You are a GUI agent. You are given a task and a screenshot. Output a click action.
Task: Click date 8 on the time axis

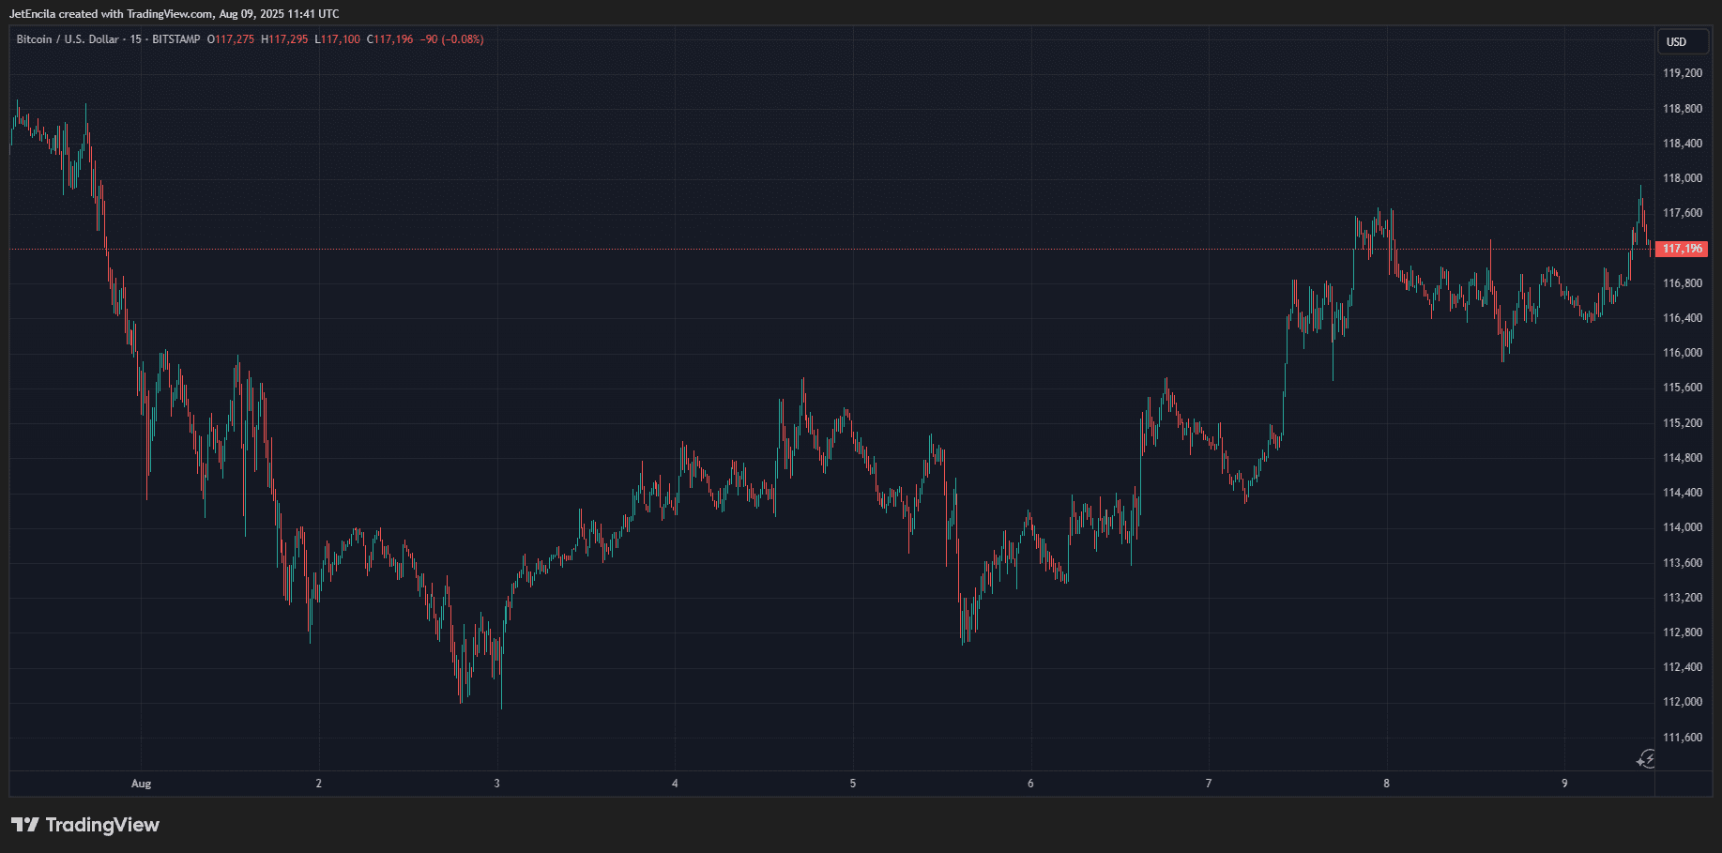1386,784
